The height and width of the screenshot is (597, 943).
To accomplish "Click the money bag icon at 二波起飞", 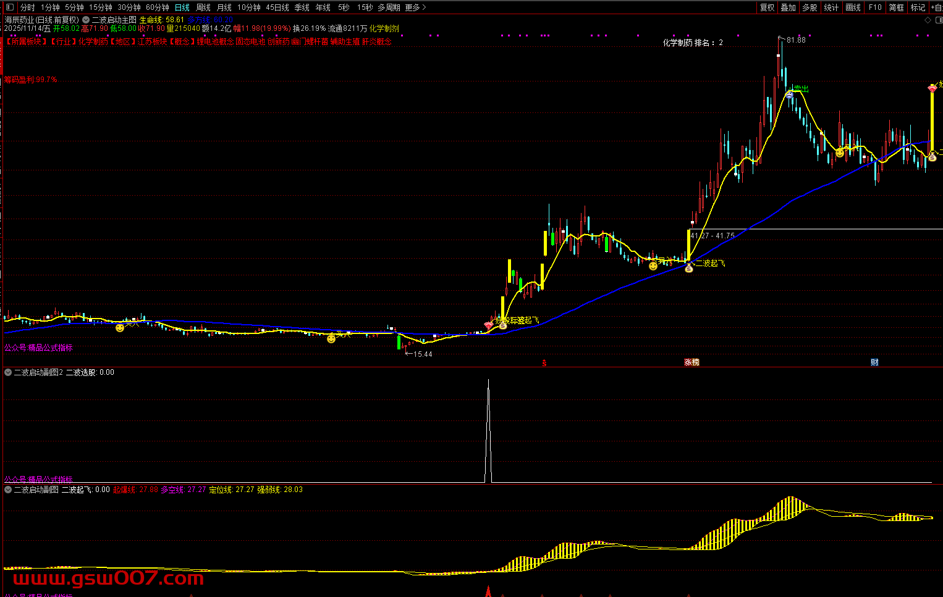I will coord(688,267).
